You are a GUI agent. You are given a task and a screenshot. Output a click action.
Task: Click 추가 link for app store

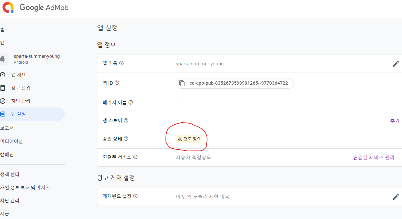(x=395, y=121)
